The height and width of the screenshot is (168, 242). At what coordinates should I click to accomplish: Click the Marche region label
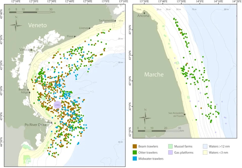(x=154, y=74)
